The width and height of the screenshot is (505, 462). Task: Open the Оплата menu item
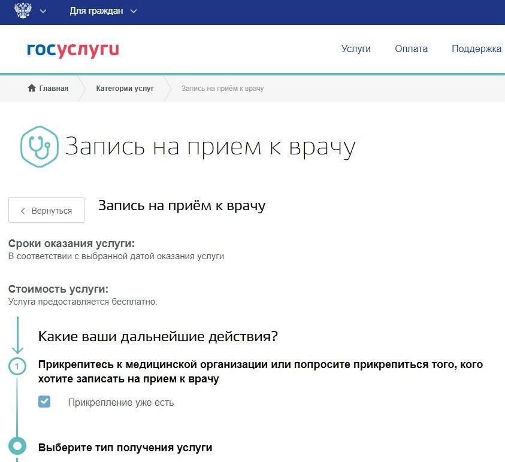tap(412, 48)
